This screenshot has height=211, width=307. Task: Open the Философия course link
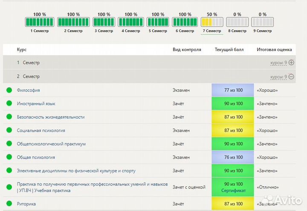pos(28,90)
